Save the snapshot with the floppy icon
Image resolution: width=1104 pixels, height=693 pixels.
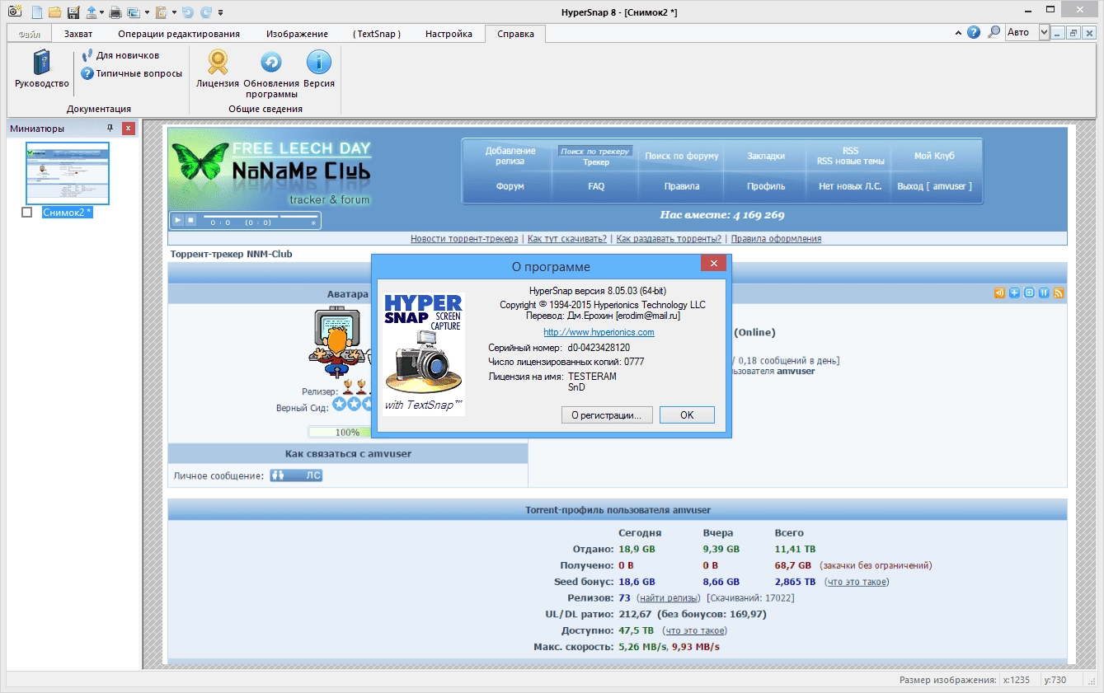tap(73, 12)
